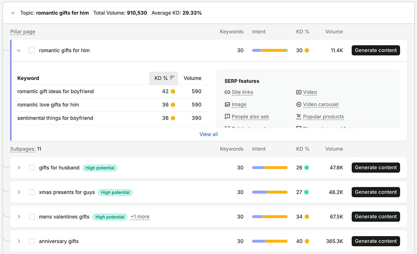
Task: Click orange KD dot for anniversary gifts
Action: 307,241
